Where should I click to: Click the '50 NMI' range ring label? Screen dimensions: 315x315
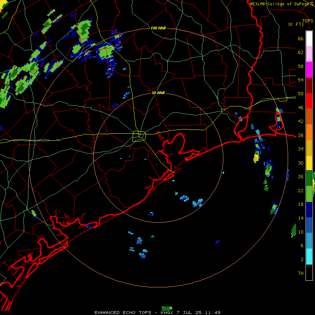tap(158, 93)
